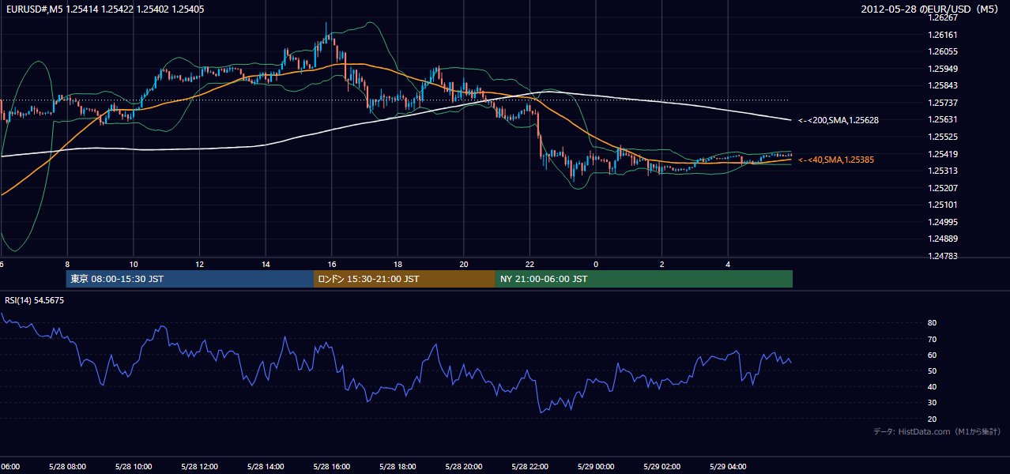Open the HistData.com data source credit

tap(937, 431)
